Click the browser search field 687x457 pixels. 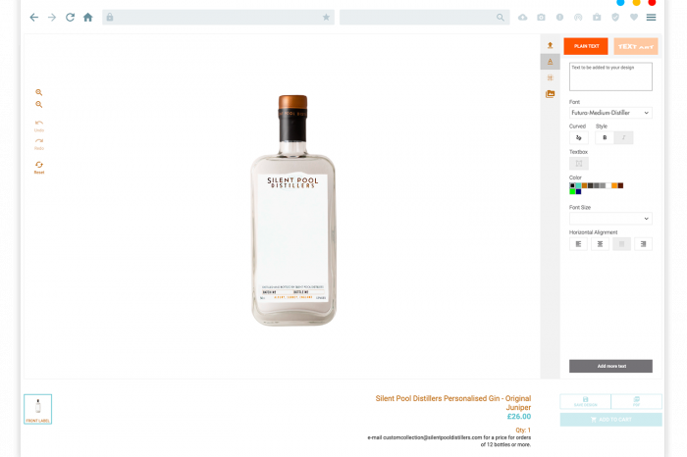click(424, 17)
